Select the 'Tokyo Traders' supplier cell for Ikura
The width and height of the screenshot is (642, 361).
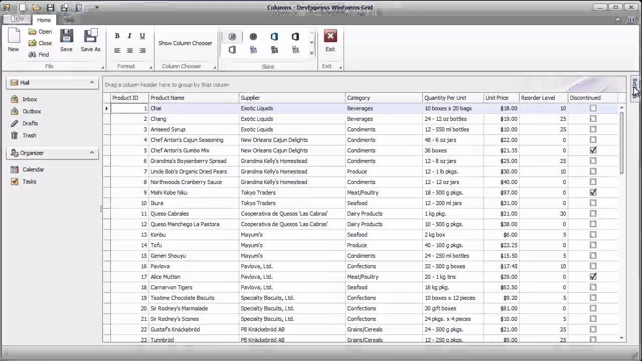292,203
